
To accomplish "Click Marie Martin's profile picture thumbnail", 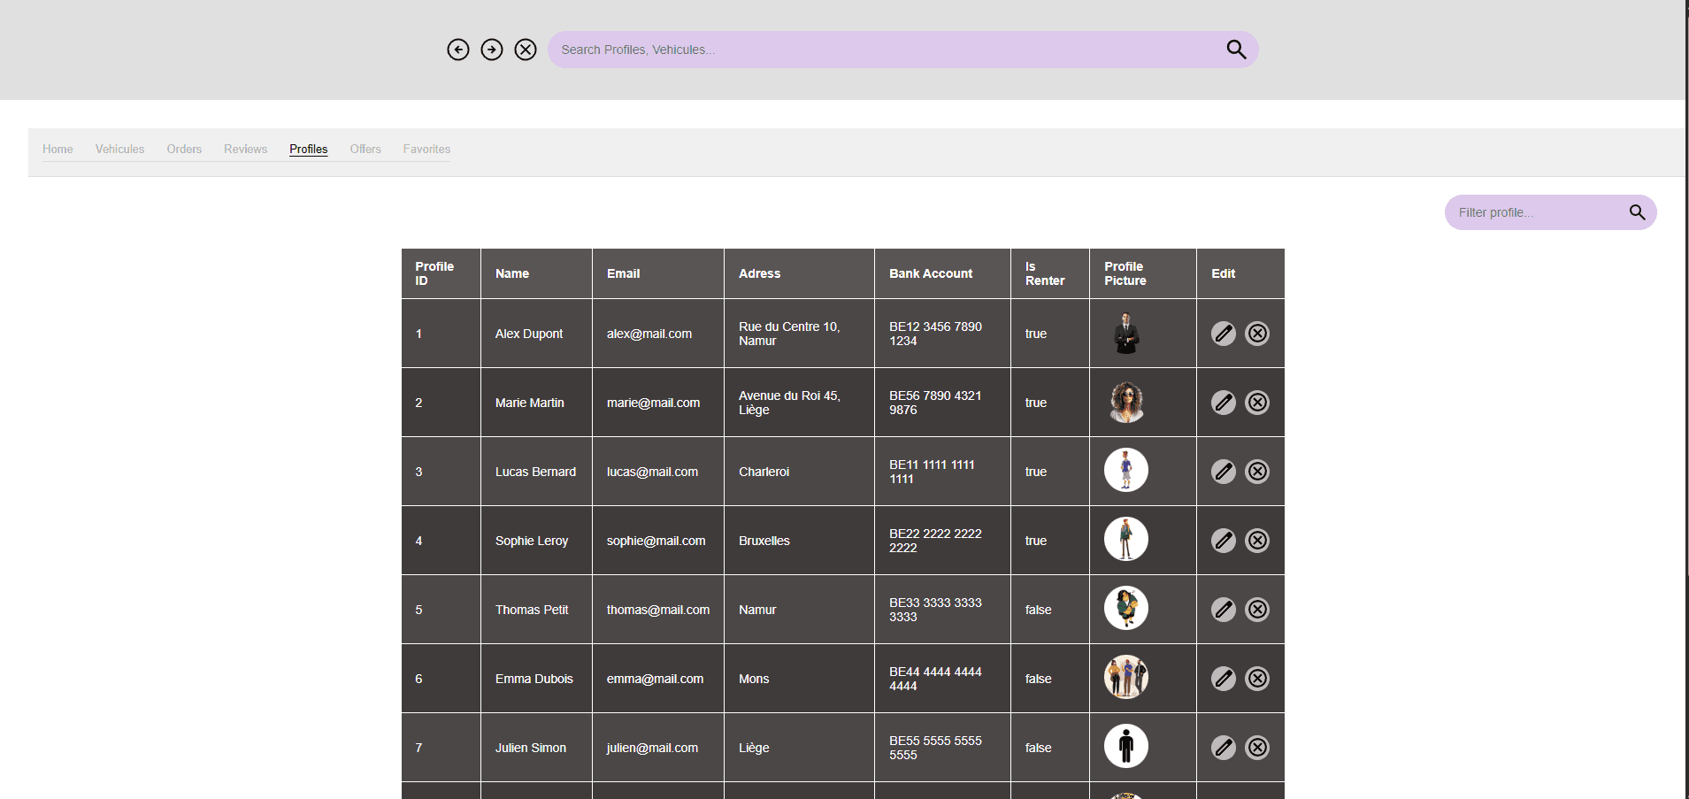I will (x=1126, y=403).
